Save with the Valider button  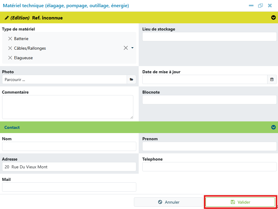240,202
